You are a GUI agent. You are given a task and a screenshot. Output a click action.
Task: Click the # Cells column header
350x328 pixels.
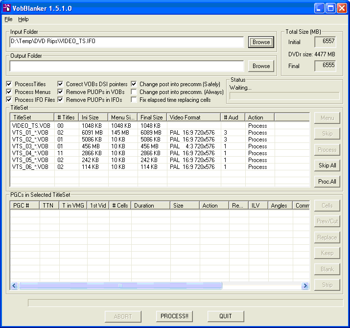click(120, 206)
